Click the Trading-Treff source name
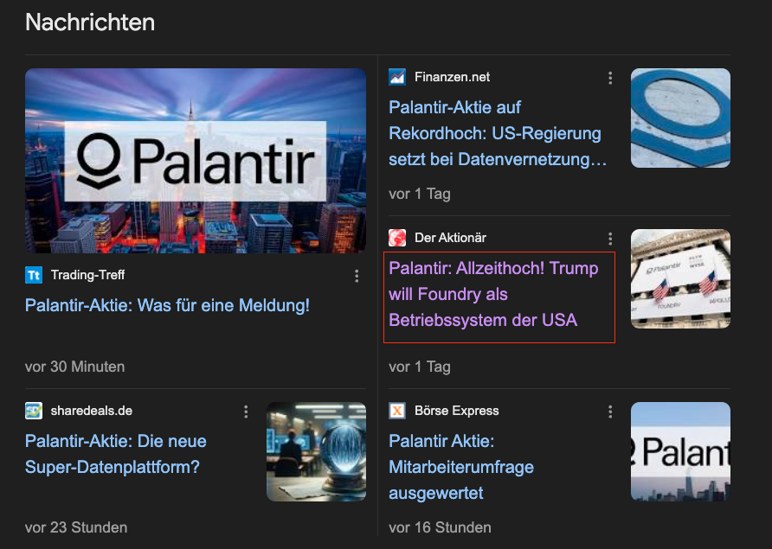772x549 pixels. [87, 275]
